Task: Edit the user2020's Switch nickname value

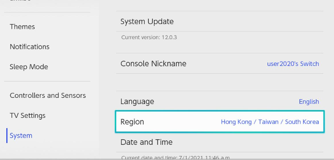Action: click(x=293, y=64)
